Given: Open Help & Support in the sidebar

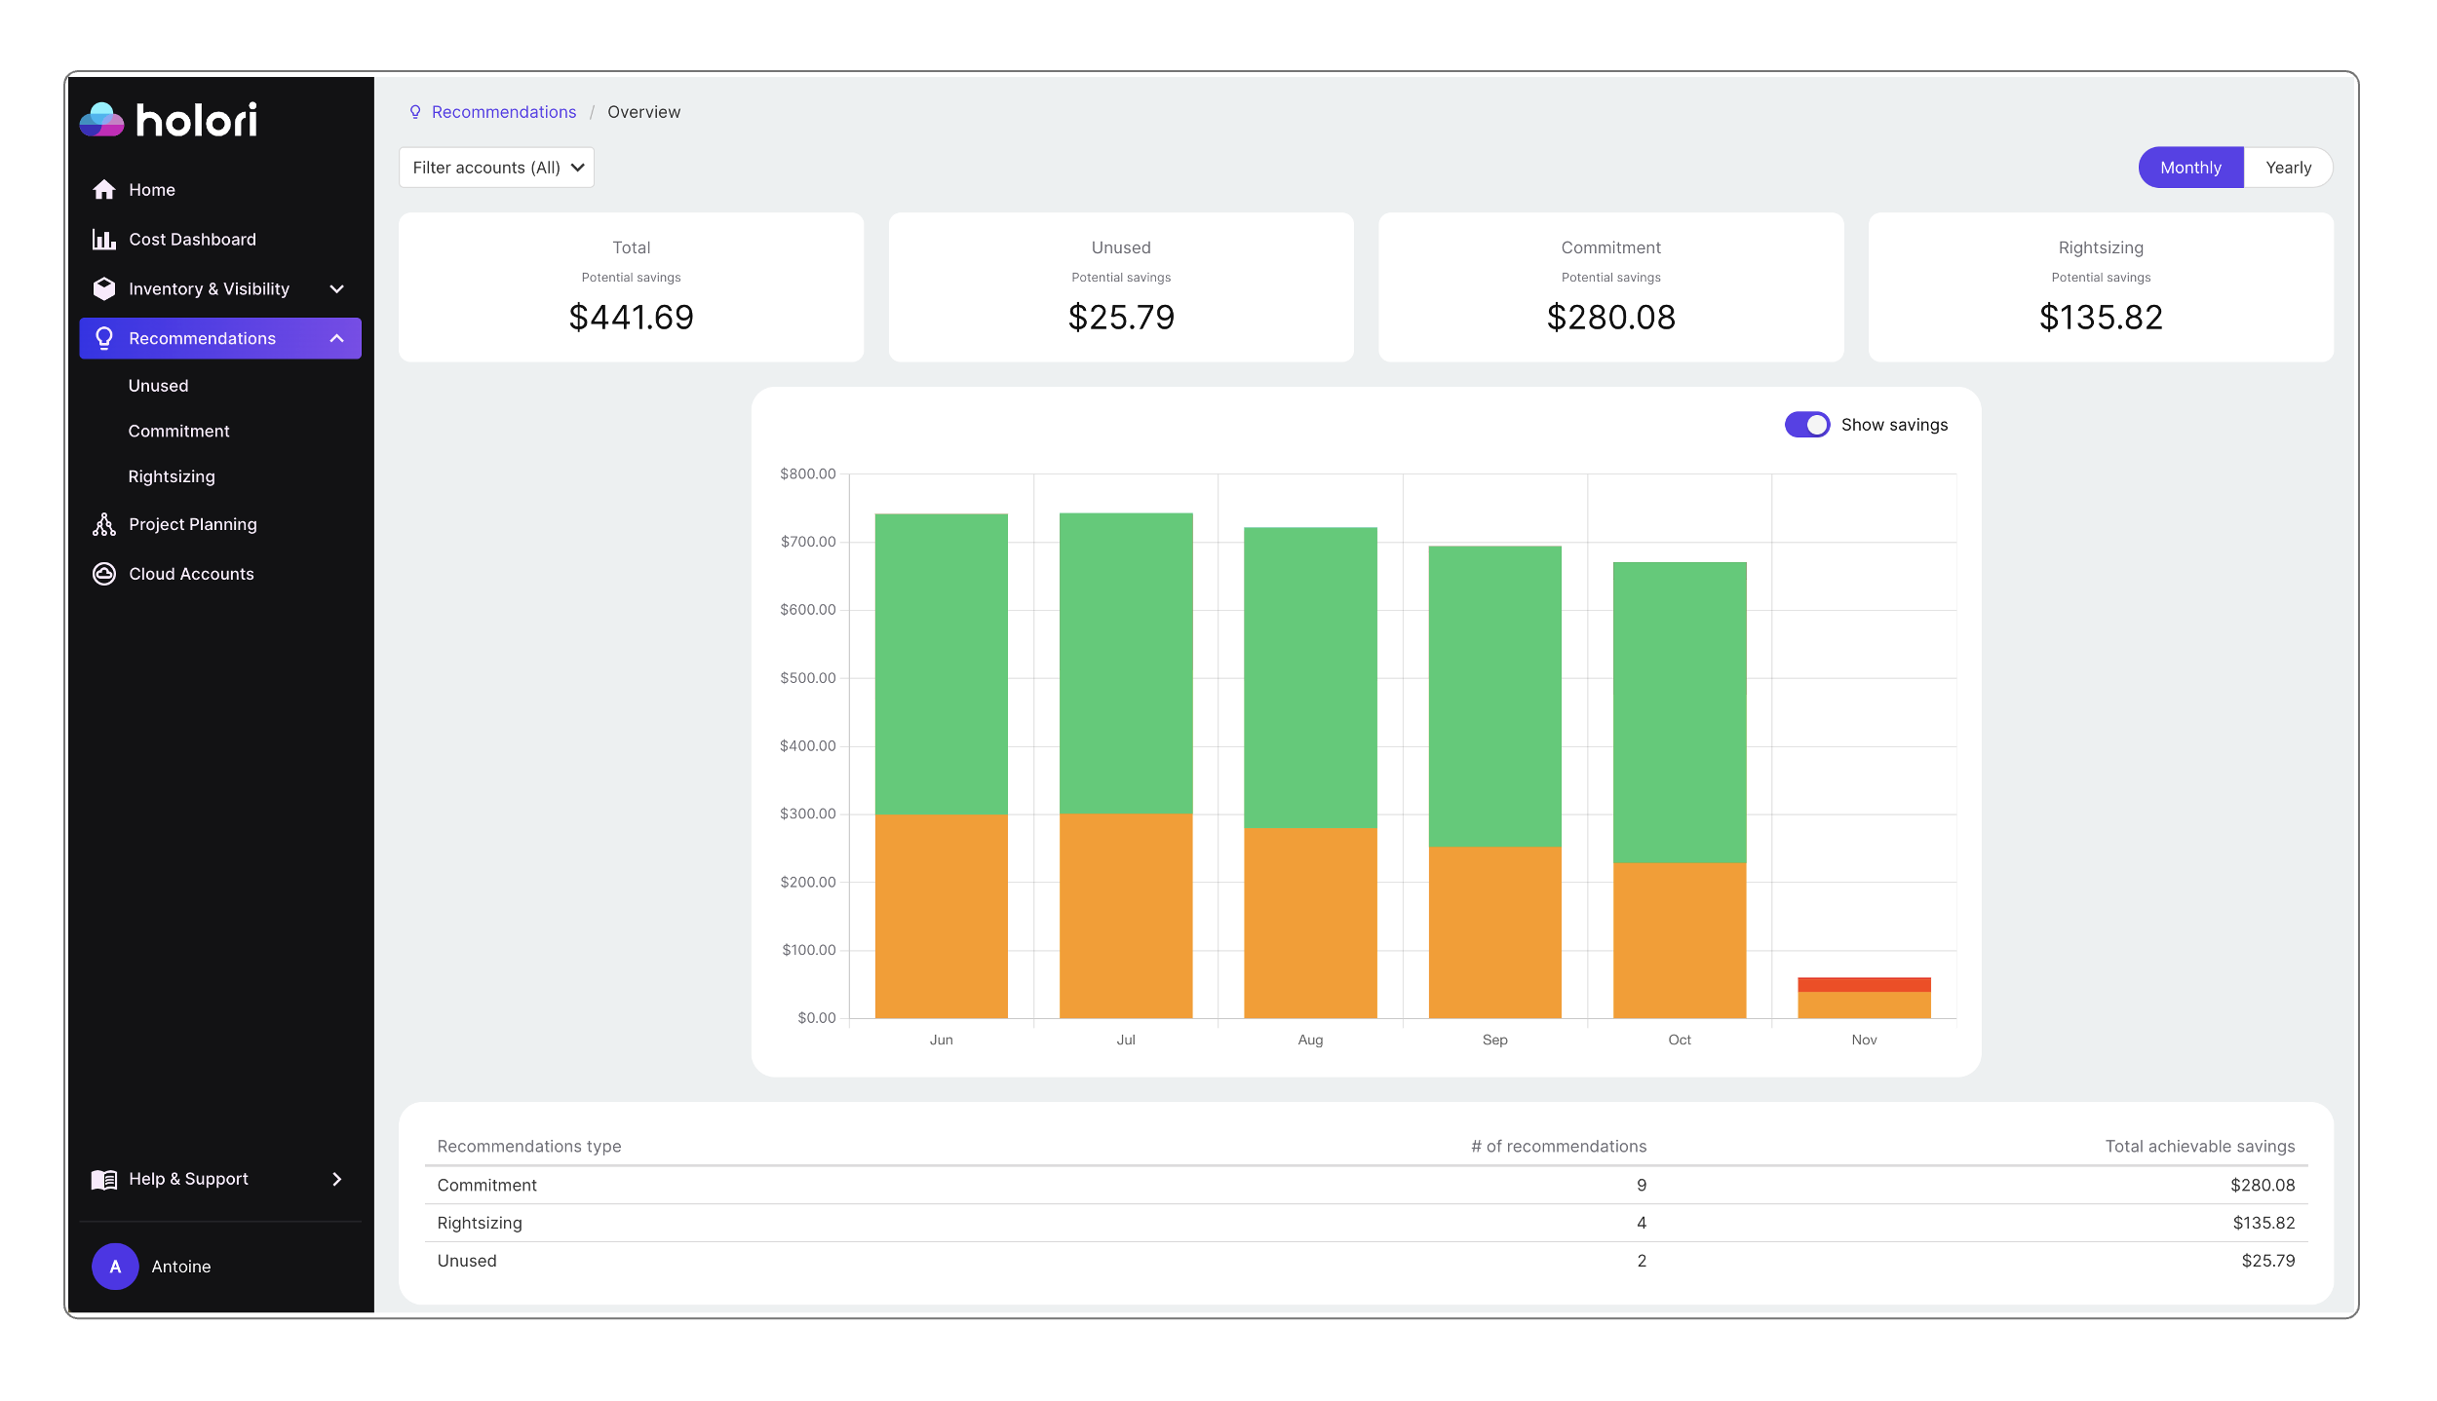Looking at the screenshot, I should pos(220,1180).
